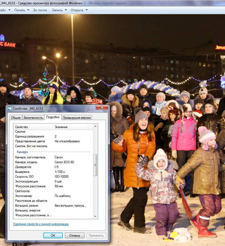225x246 pixels.
Task: Select the Экспокоррекция row
Action: point(53,181)
